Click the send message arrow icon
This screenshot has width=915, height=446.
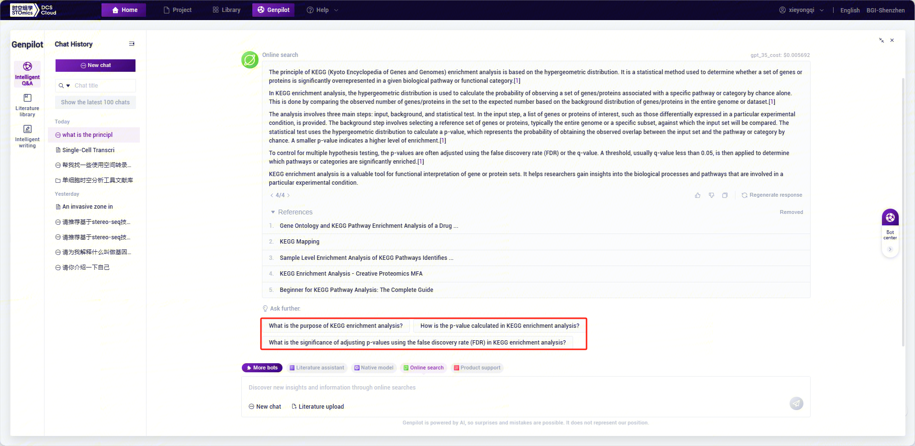796,403
